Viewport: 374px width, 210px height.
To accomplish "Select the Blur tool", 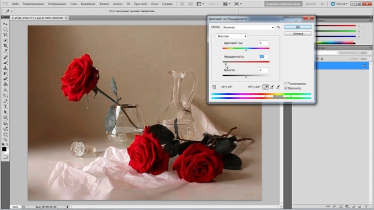I will click(x=5, y=89).
